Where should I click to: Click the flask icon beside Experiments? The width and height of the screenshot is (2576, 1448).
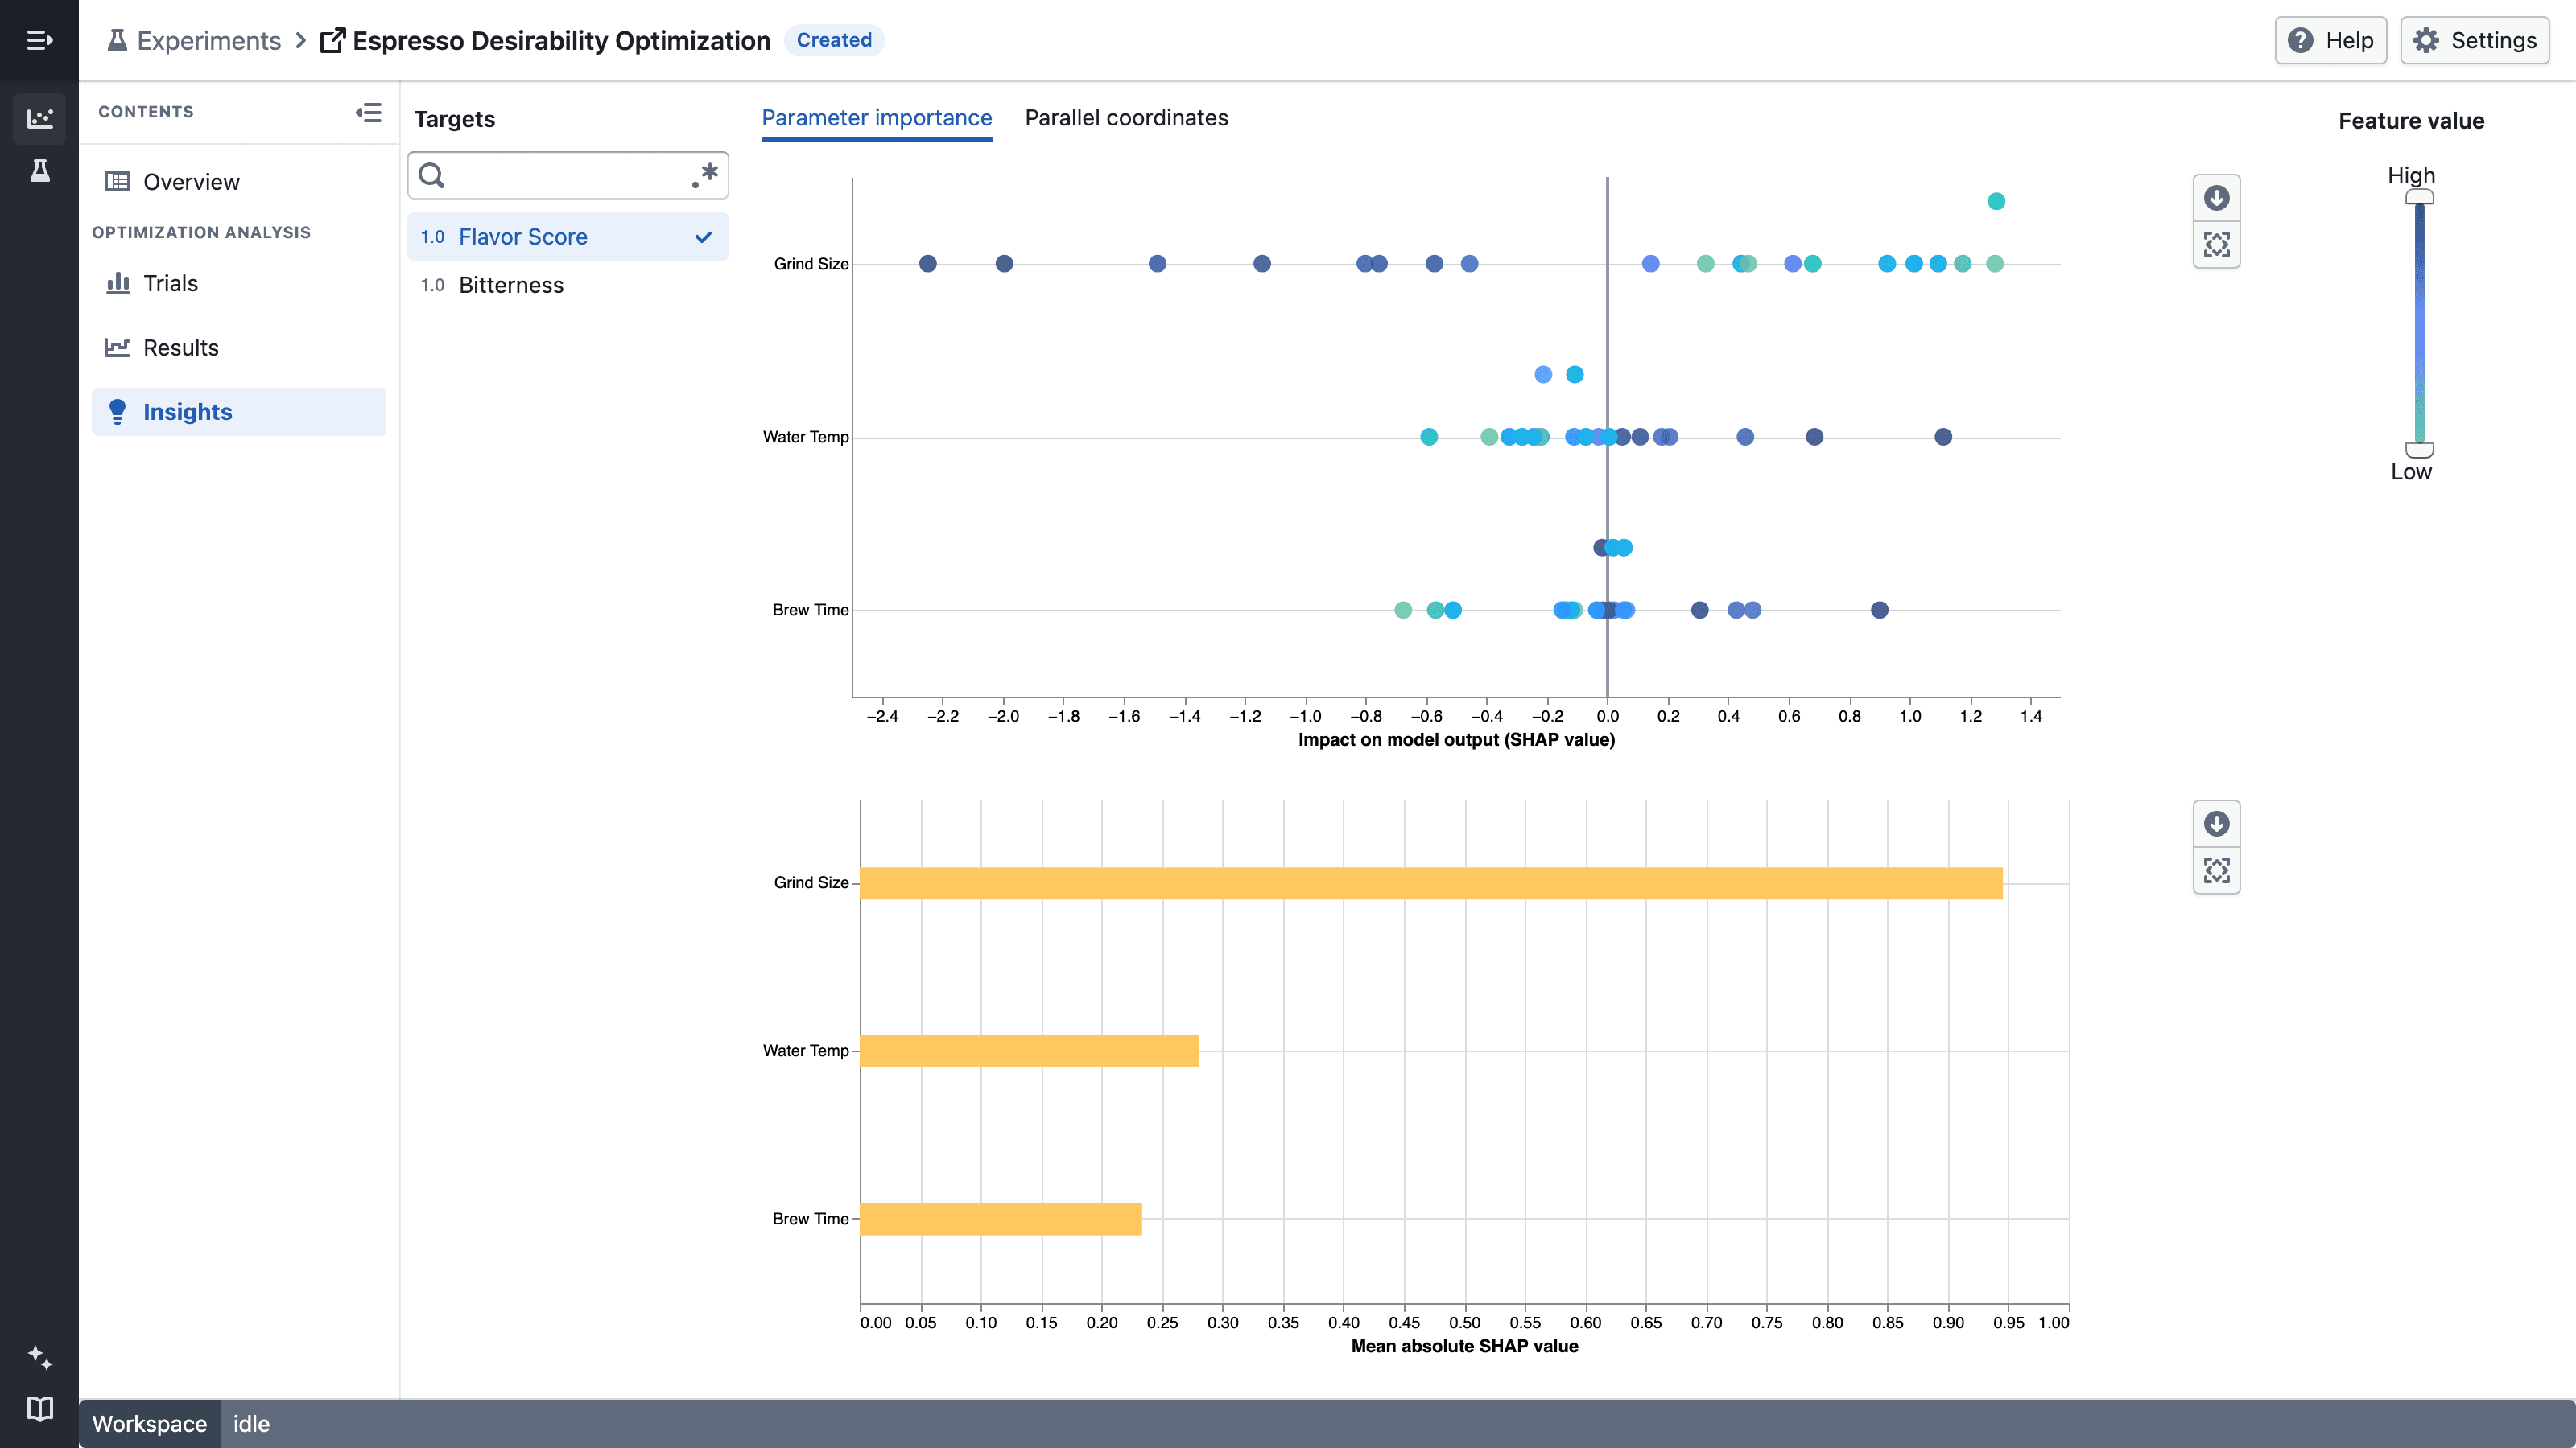tap(117, 40)
